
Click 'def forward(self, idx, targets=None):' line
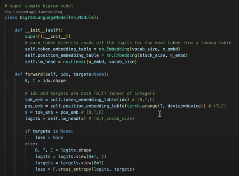pyautogui.click(x=62, y=74)
